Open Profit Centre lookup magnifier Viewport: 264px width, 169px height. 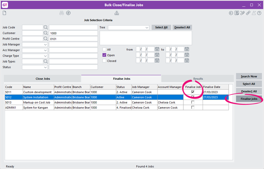click(x=46, y=39)
